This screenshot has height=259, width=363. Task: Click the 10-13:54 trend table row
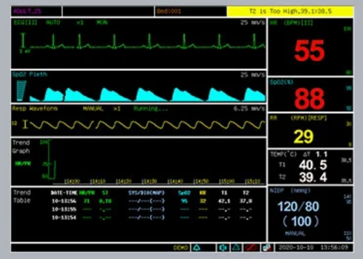[152, 218]
